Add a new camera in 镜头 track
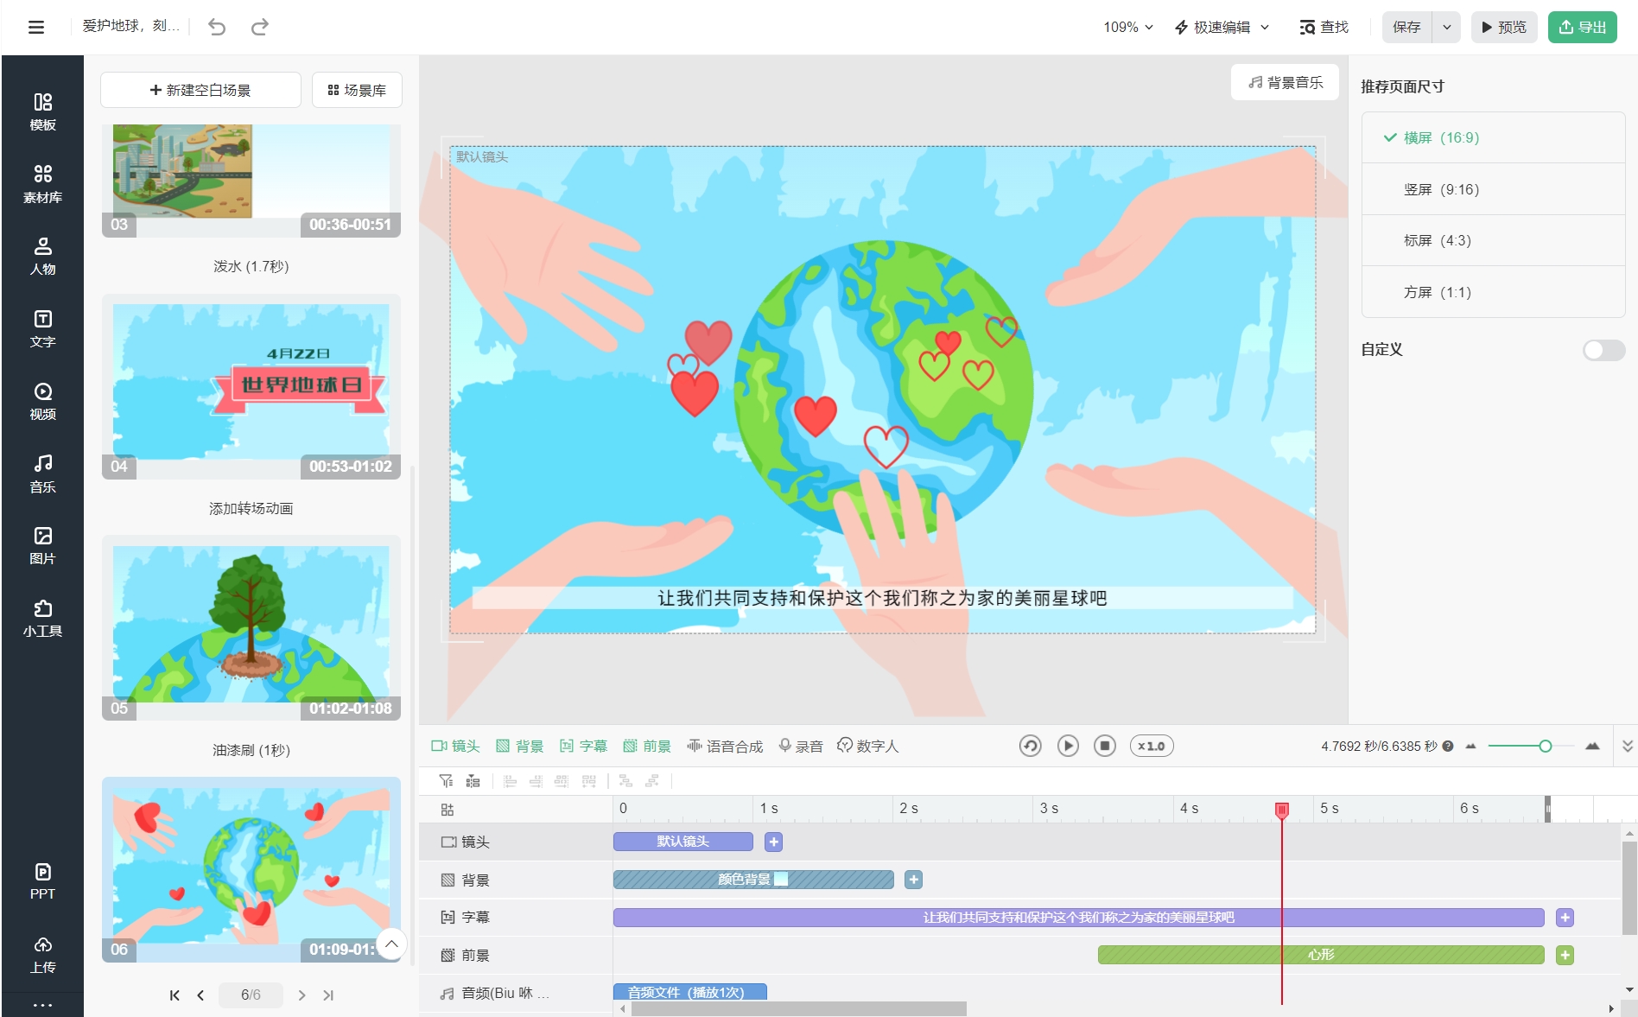 tap(773, 842)
